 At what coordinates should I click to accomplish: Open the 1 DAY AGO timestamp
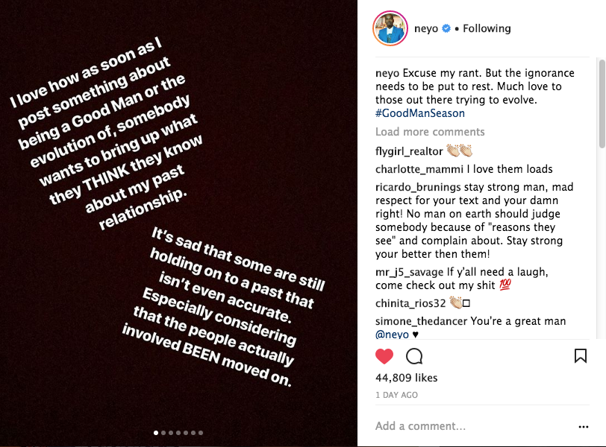pyautogui.click(x=396, y=395)
